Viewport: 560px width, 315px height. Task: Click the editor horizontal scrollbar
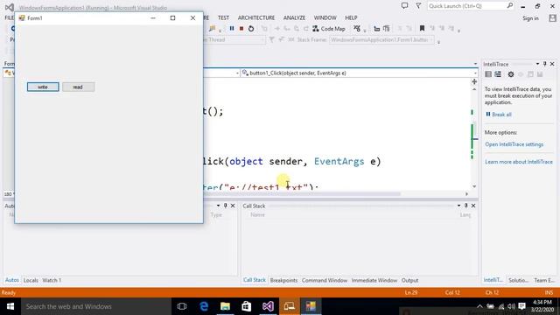(x=302, y=194)
